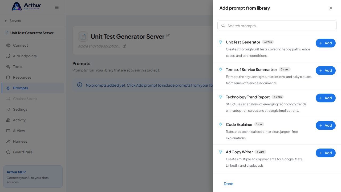This screenshot has height=192, width=341.
Task: Click the lightbulb icon beside Technology Trend Report
Action: (x=221, y=97)
